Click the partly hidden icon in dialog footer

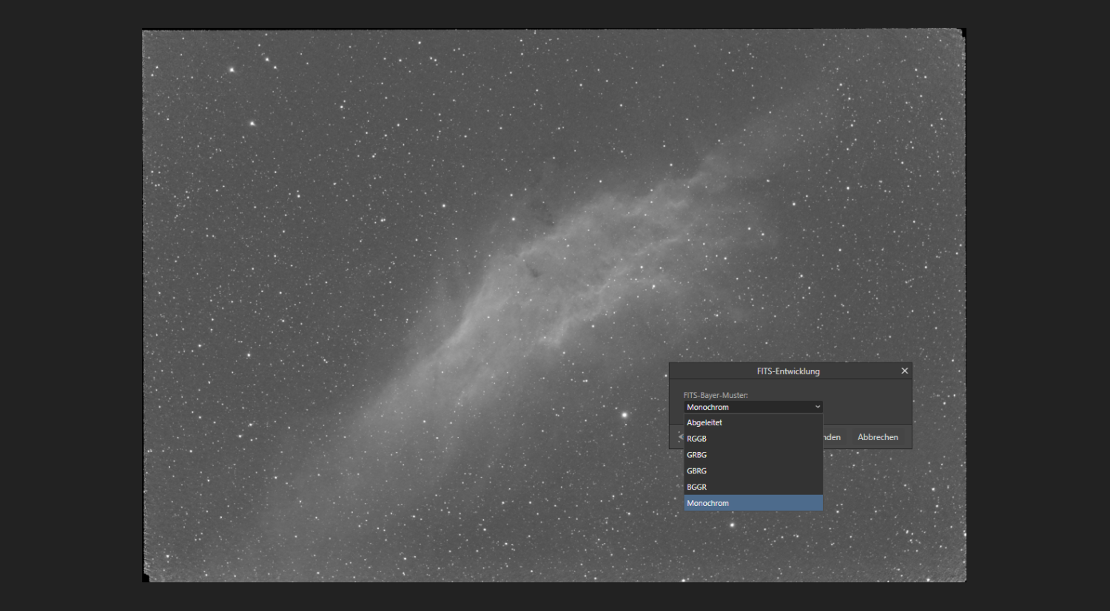pyautogui.click(x=679, y=437)
